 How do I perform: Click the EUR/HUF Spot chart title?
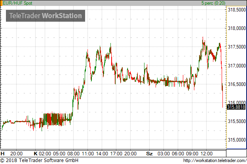click(x=17, y=3)
